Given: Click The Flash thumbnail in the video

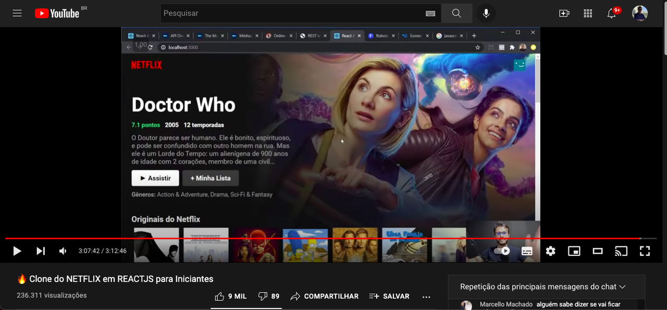Looking at the screenshot, I should 255,245.
